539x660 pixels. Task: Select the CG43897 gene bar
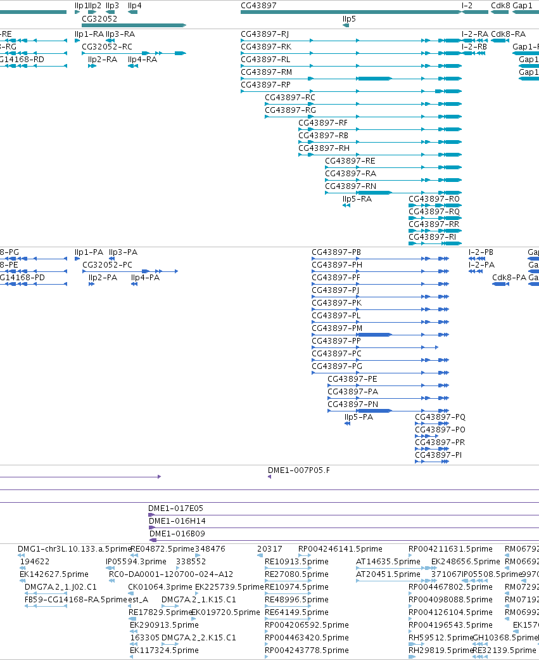coord(351,12)
